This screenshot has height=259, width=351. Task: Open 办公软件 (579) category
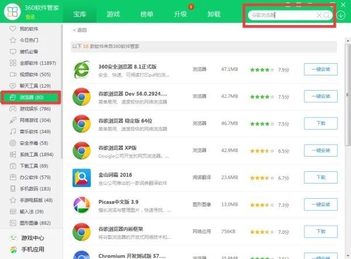[30, 177]
